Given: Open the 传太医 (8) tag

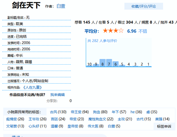Looking at the screenshot, I should tap(96, 126).
